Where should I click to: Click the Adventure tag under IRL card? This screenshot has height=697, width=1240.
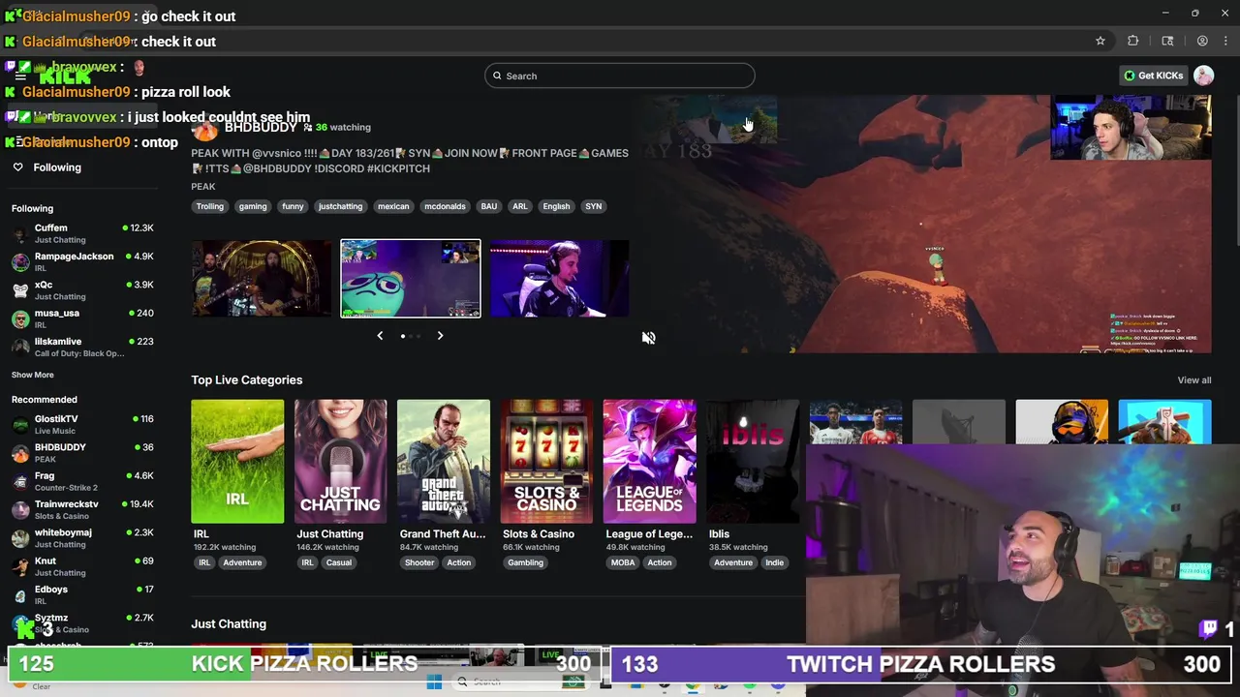(x=242, y=562)
